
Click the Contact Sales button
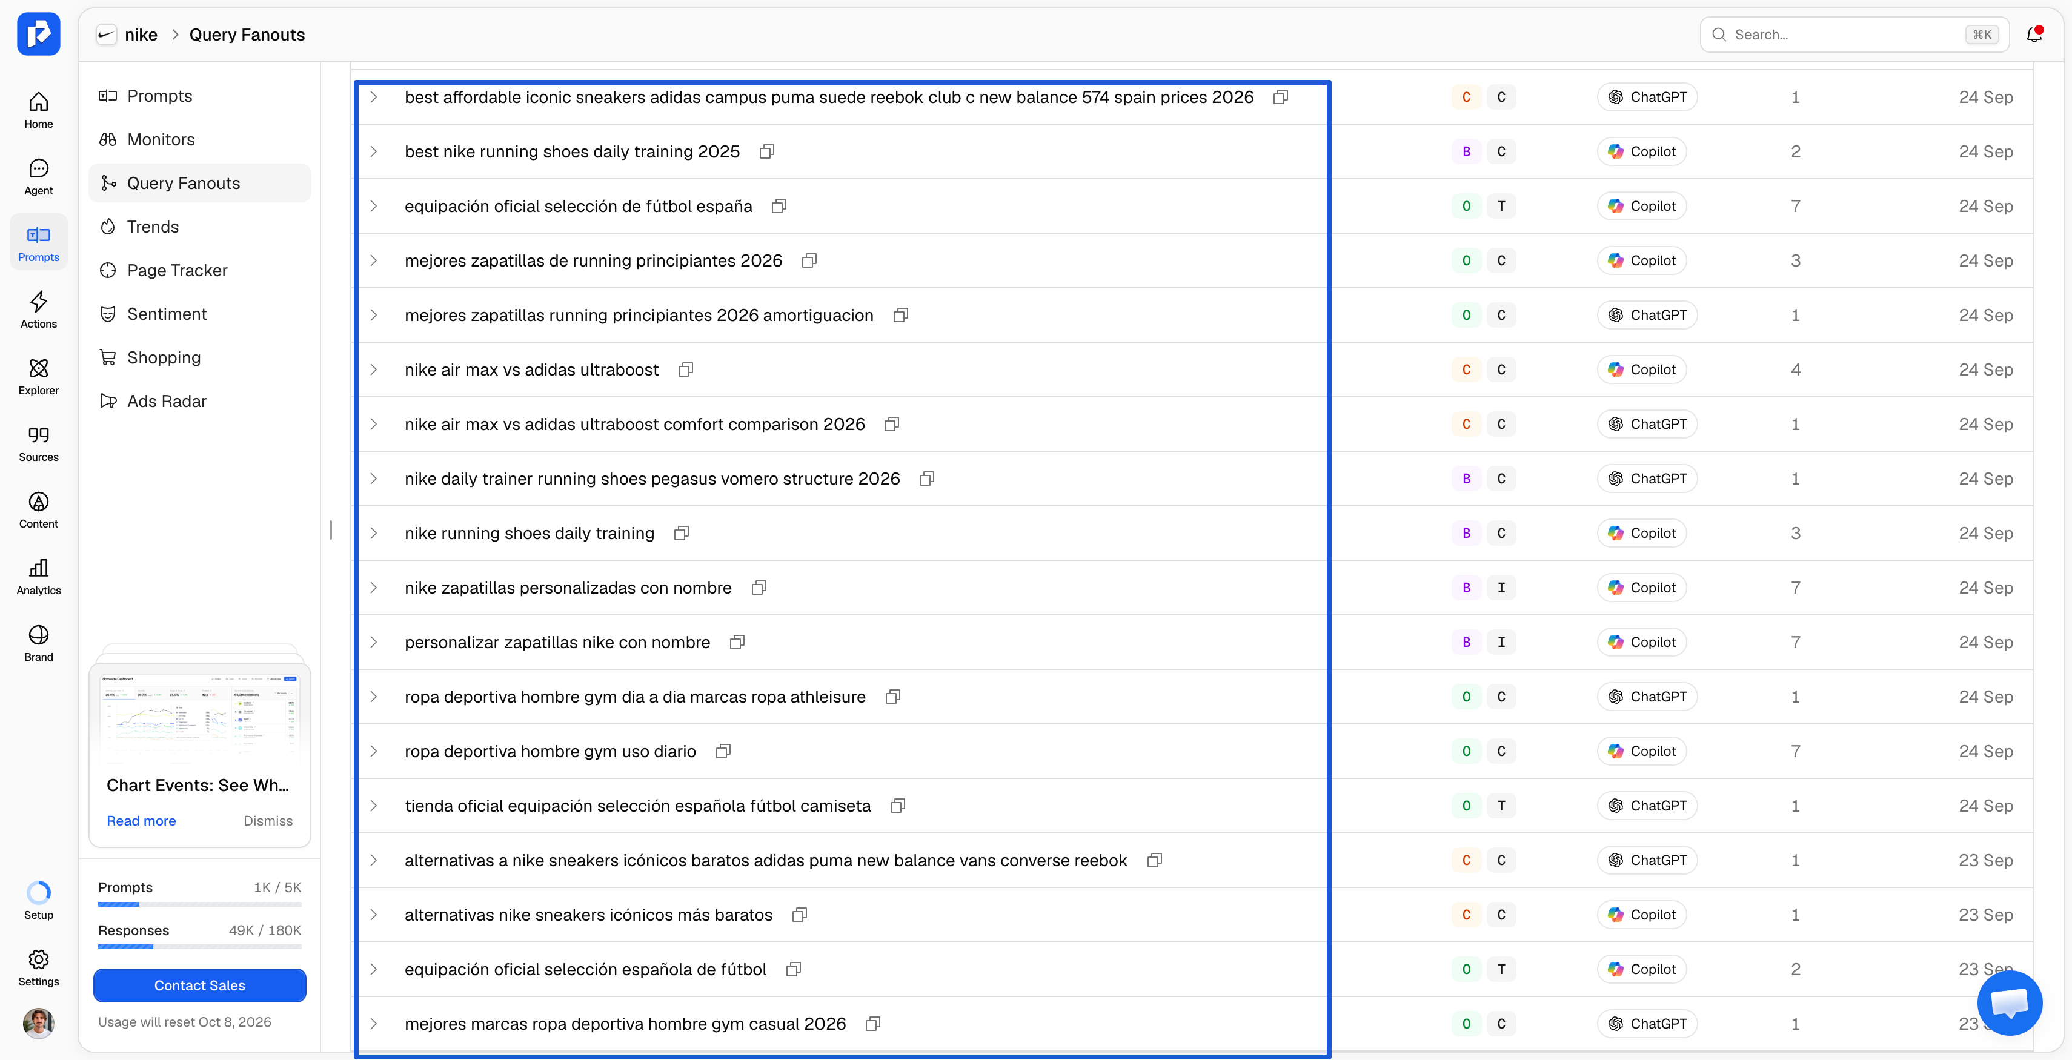199,985
